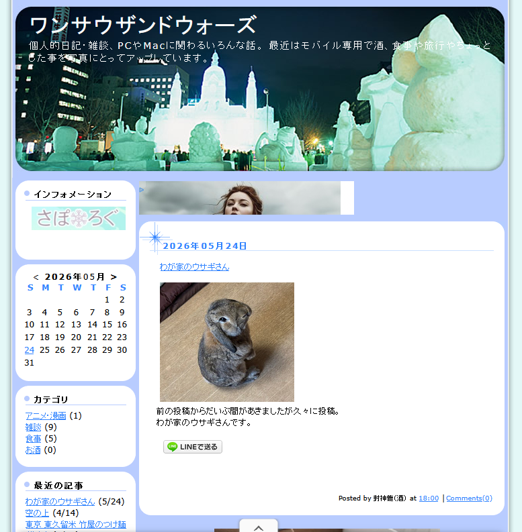Open Comments(0) link
Screen dimensions: 522x532
coord(469,498)
